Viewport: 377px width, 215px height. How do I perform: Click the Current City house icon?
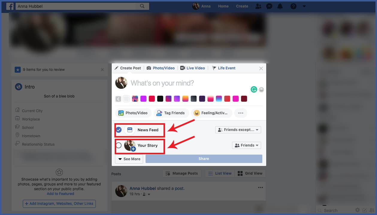pyautogui.click(x=17, y=110)
